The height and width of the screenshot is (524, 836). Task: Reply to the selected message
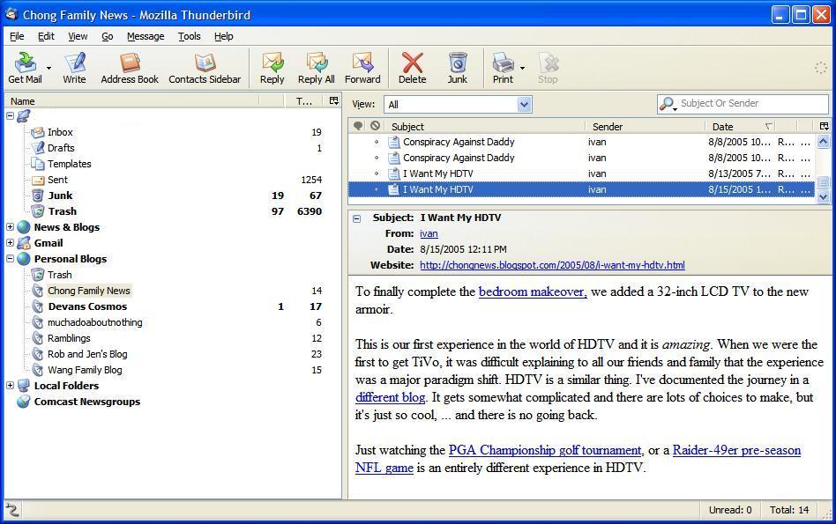coord(272,68)
